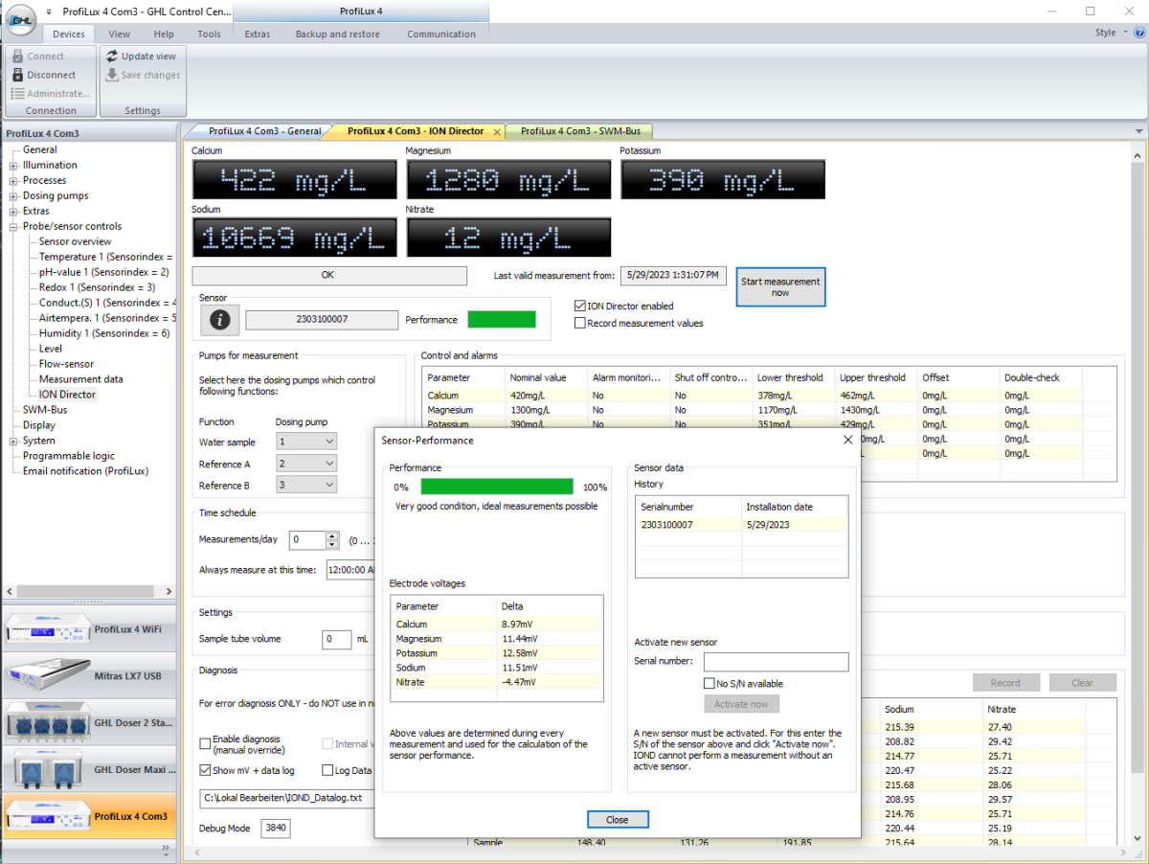1149x864 pixels.
Task: Click the help icon beside Style
Action: (1138, 33)
